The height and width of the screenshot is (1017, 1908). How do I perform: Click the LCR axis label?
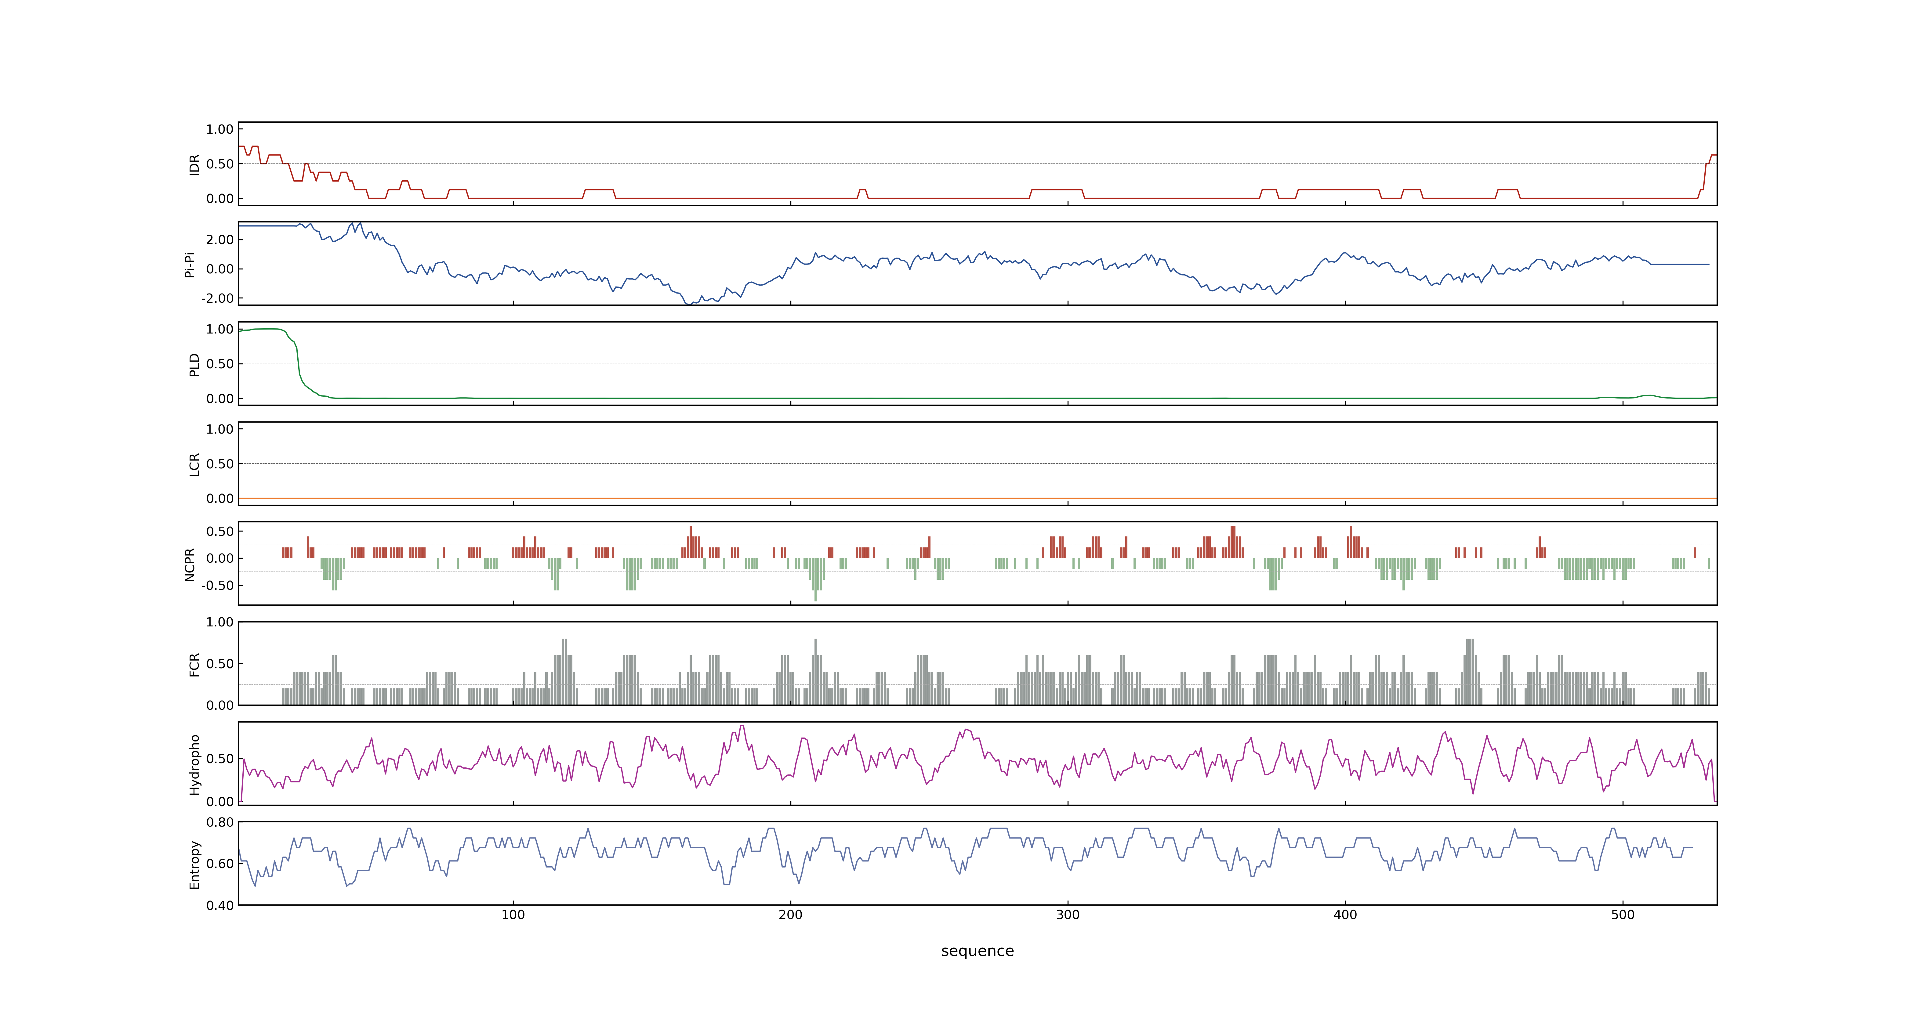[x=194, y=464]
